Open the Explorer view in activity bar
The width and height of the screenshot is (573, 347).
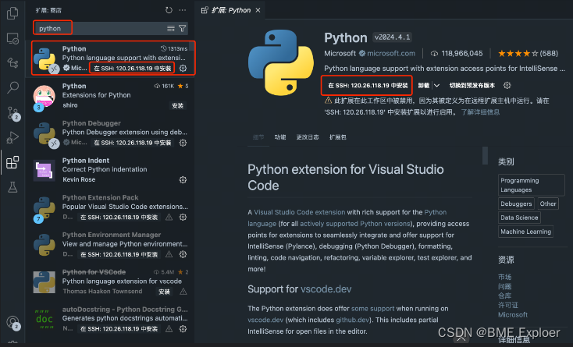coord(12,13)
